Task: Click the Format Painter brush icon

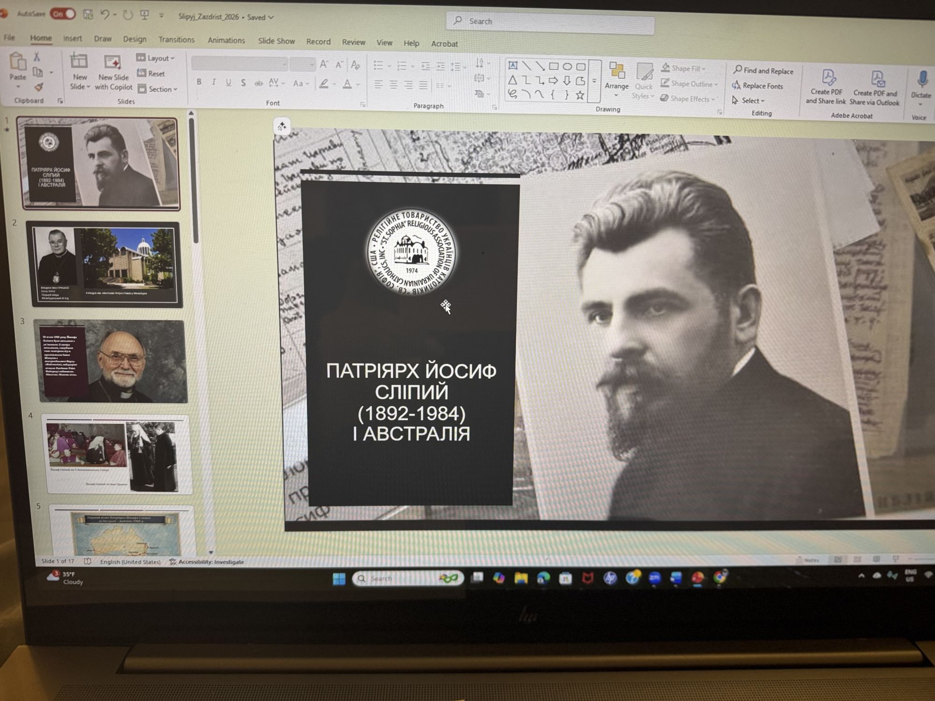Action: 39,87
